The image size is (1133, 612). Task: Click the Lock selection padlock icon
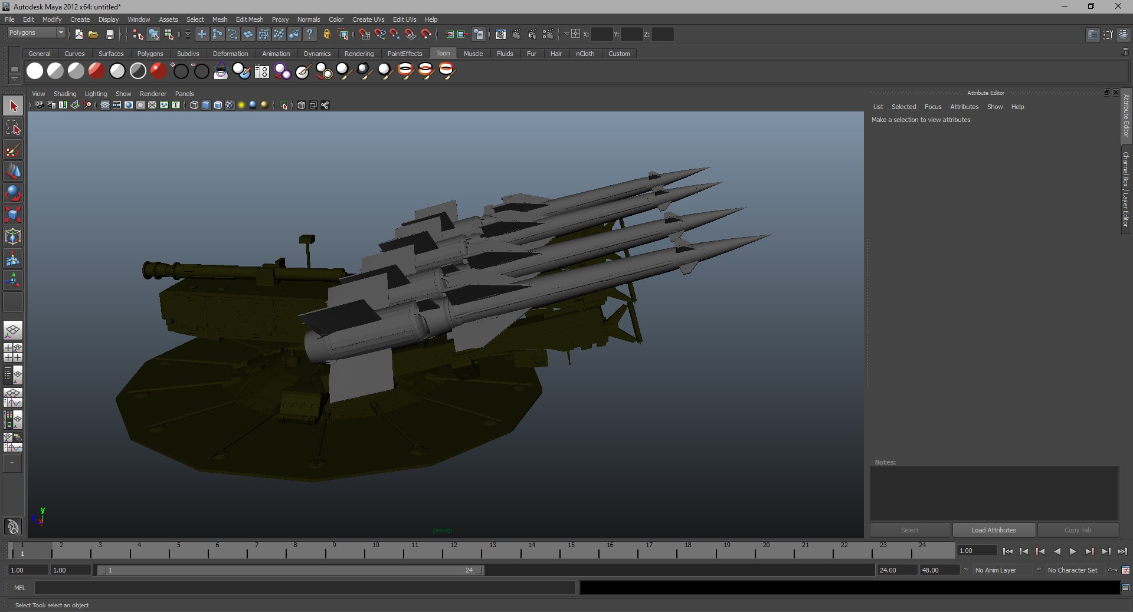point(326,35)
